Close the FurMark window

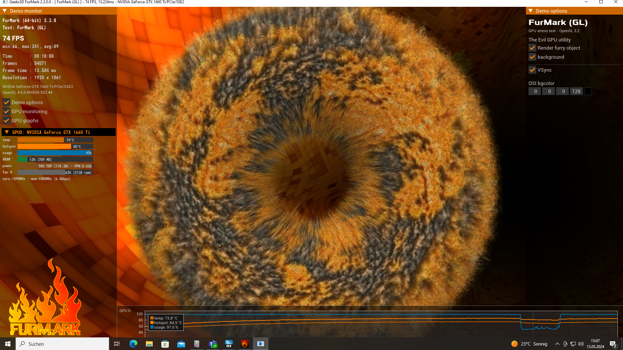(616, 2)
